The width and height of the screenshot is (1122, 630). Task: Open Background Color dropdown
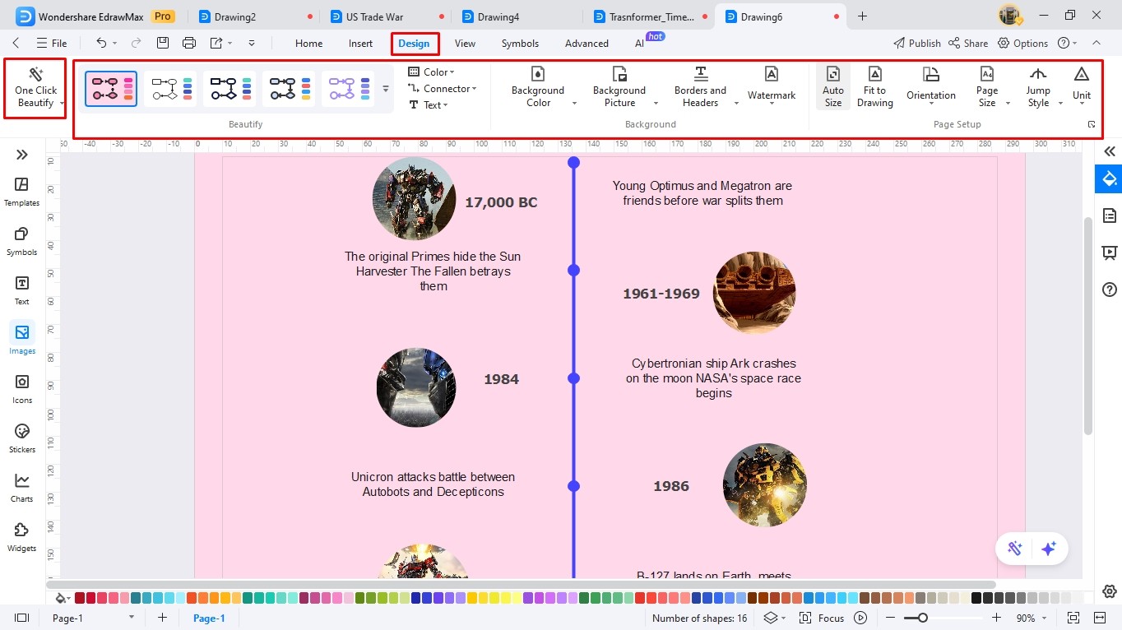[538, 86]
